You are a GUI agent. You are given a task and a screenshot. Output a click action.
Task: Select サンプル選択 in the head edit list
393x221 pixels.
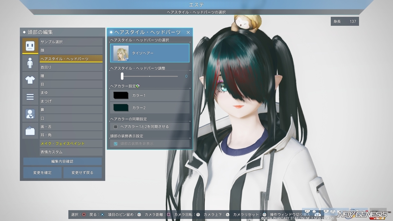pyautogui.click(x=71, y=42)
